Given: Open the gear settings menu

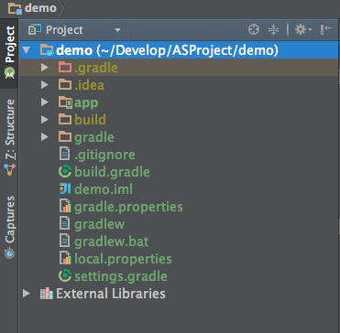Looking at the screenshot, I should tap(303, 29).
